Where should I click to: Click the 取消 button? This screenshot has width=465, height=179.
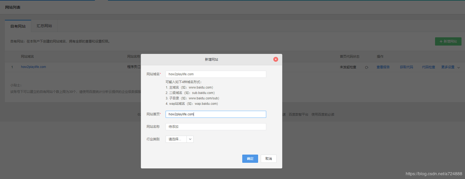[x=269, y=159]
